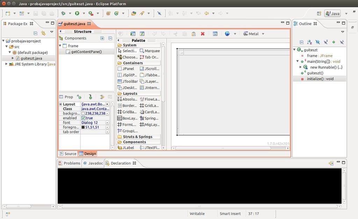This screenshot has width=358, height=219.
Task: Click the Test/Preview window icon in designer
Action: coord(133,34)
